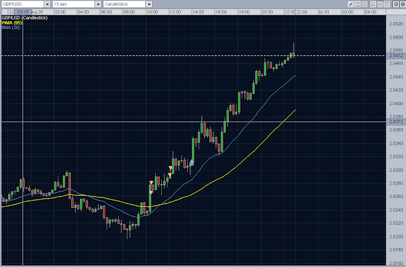Click the grey circle icon in top-right toolbar
406x267 pixels.
pyautogui.click(x=402, y=4)
